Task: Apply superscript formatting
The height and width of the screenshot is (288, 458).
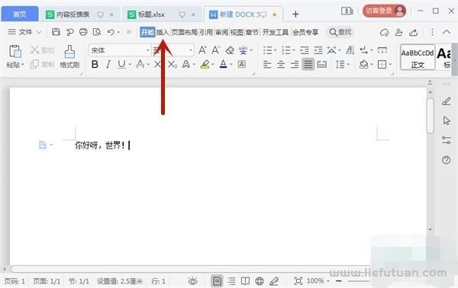Action: [158, 64]
